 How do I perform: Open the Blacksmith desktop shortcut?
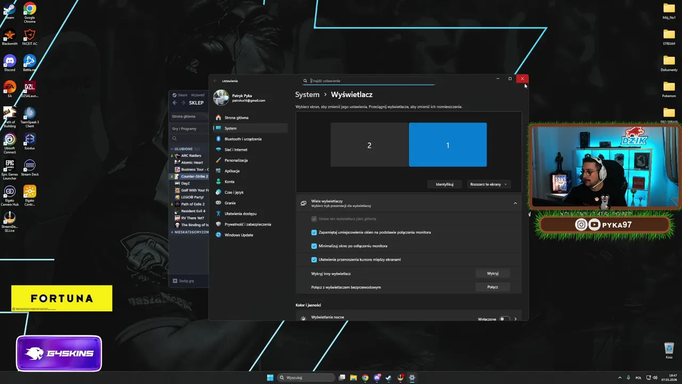tap(10, 37)
